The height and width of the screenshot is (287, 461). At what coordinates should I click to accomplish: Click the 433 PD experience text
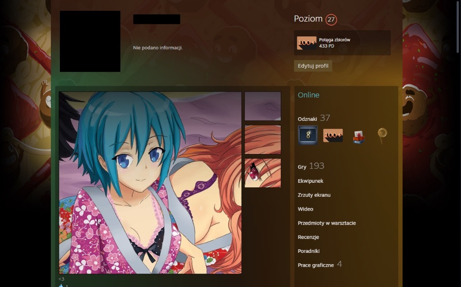click(326, 46)
